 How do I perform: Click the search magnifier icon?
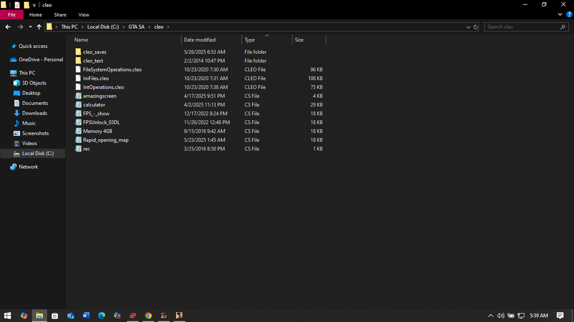pyautogui.click(x=563, y=27)
